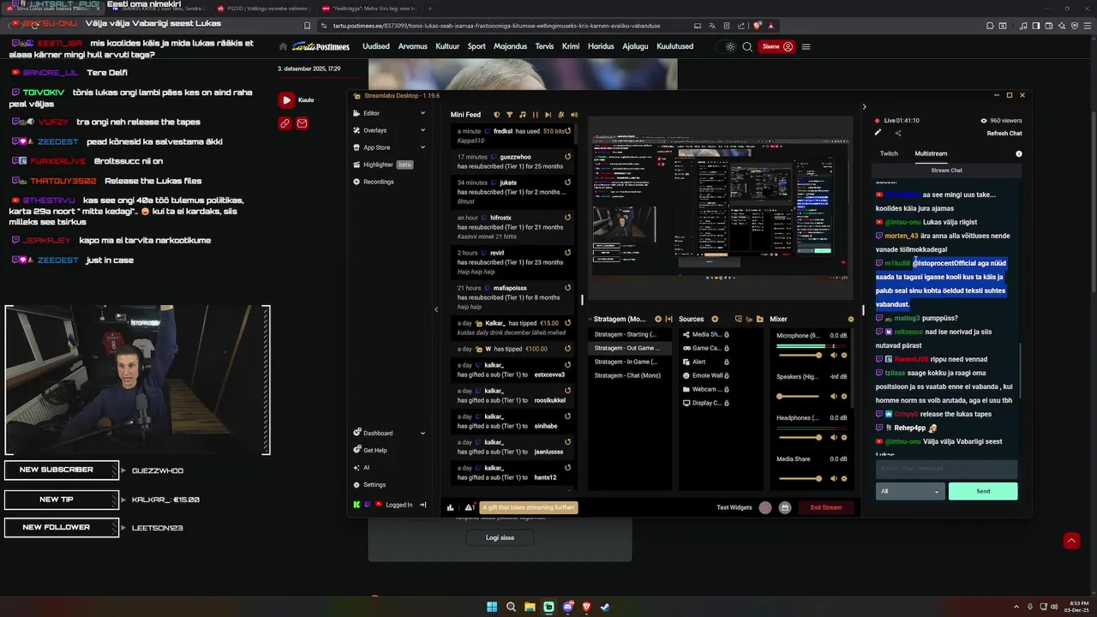Adjust the Speakers volume slider
This screenshot has height=617, width=1097.
799,396
